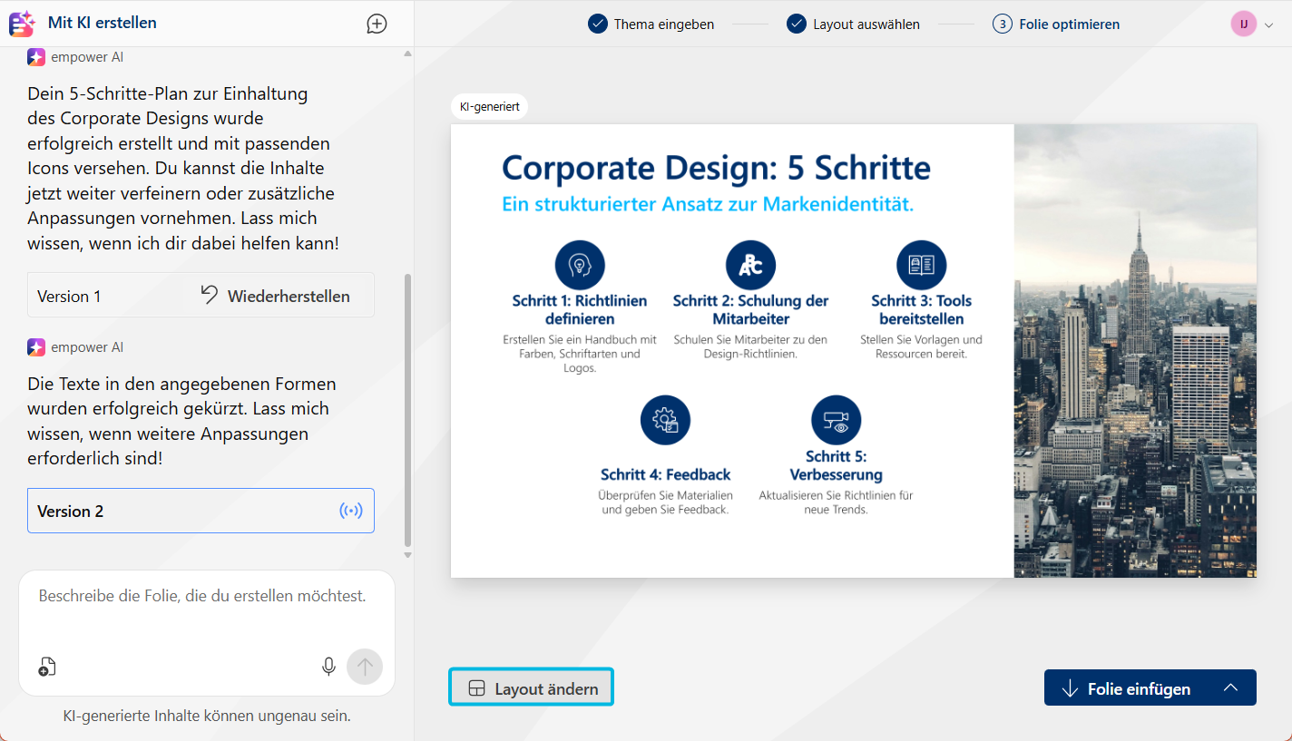Click the attach file icon in prompt box

click(x=47, y=667)
